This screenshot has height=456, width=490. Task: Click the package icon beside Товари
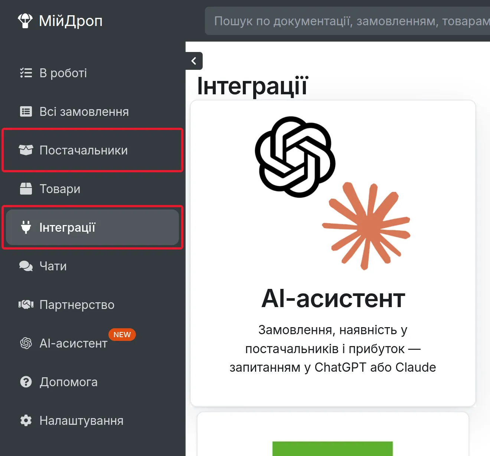tap(26, 189)
